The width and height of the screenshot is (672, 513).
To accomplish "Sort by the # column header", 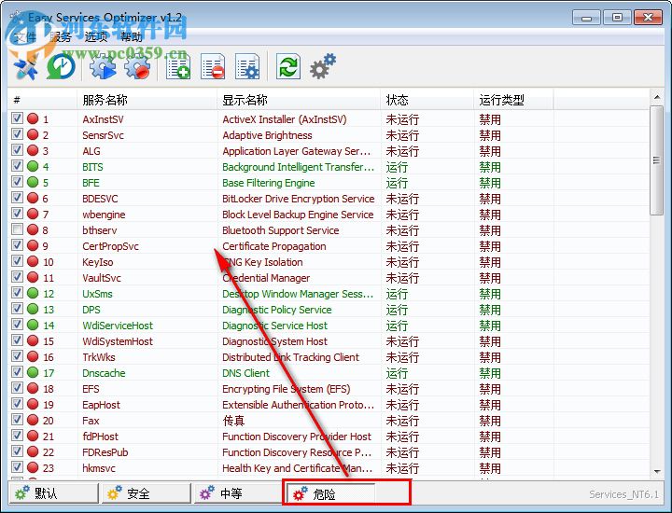I will [x=42, y=100].
